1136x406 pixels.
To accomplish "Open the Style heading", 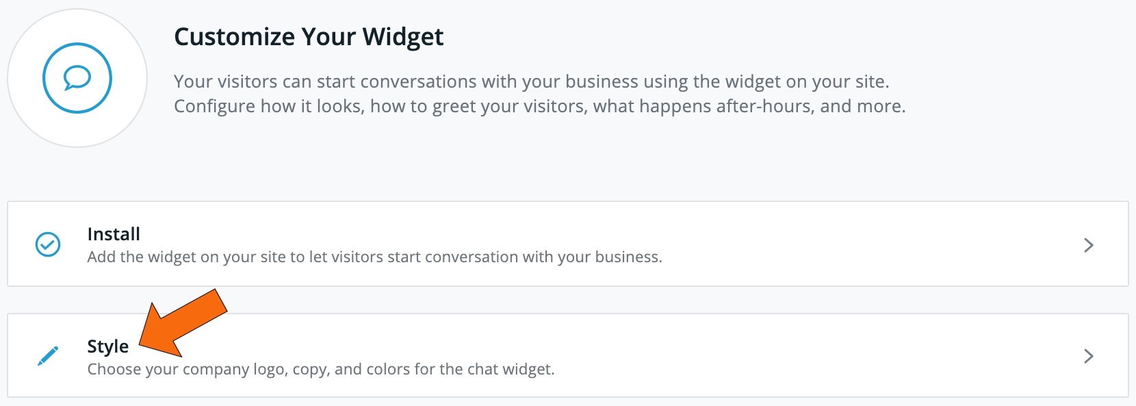I will click(x=108, y=346).
